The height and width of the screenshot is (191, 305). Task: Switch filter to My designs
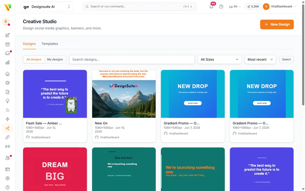coord(55,60)
